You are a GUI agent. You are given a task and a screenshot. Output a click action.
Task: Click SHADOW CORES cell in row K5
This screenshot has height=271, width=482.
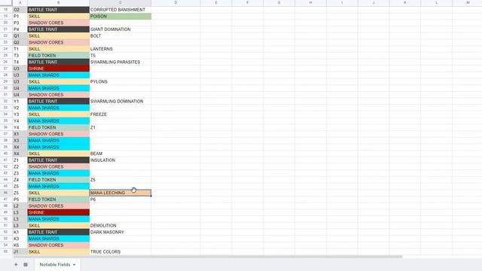point(59,245)
